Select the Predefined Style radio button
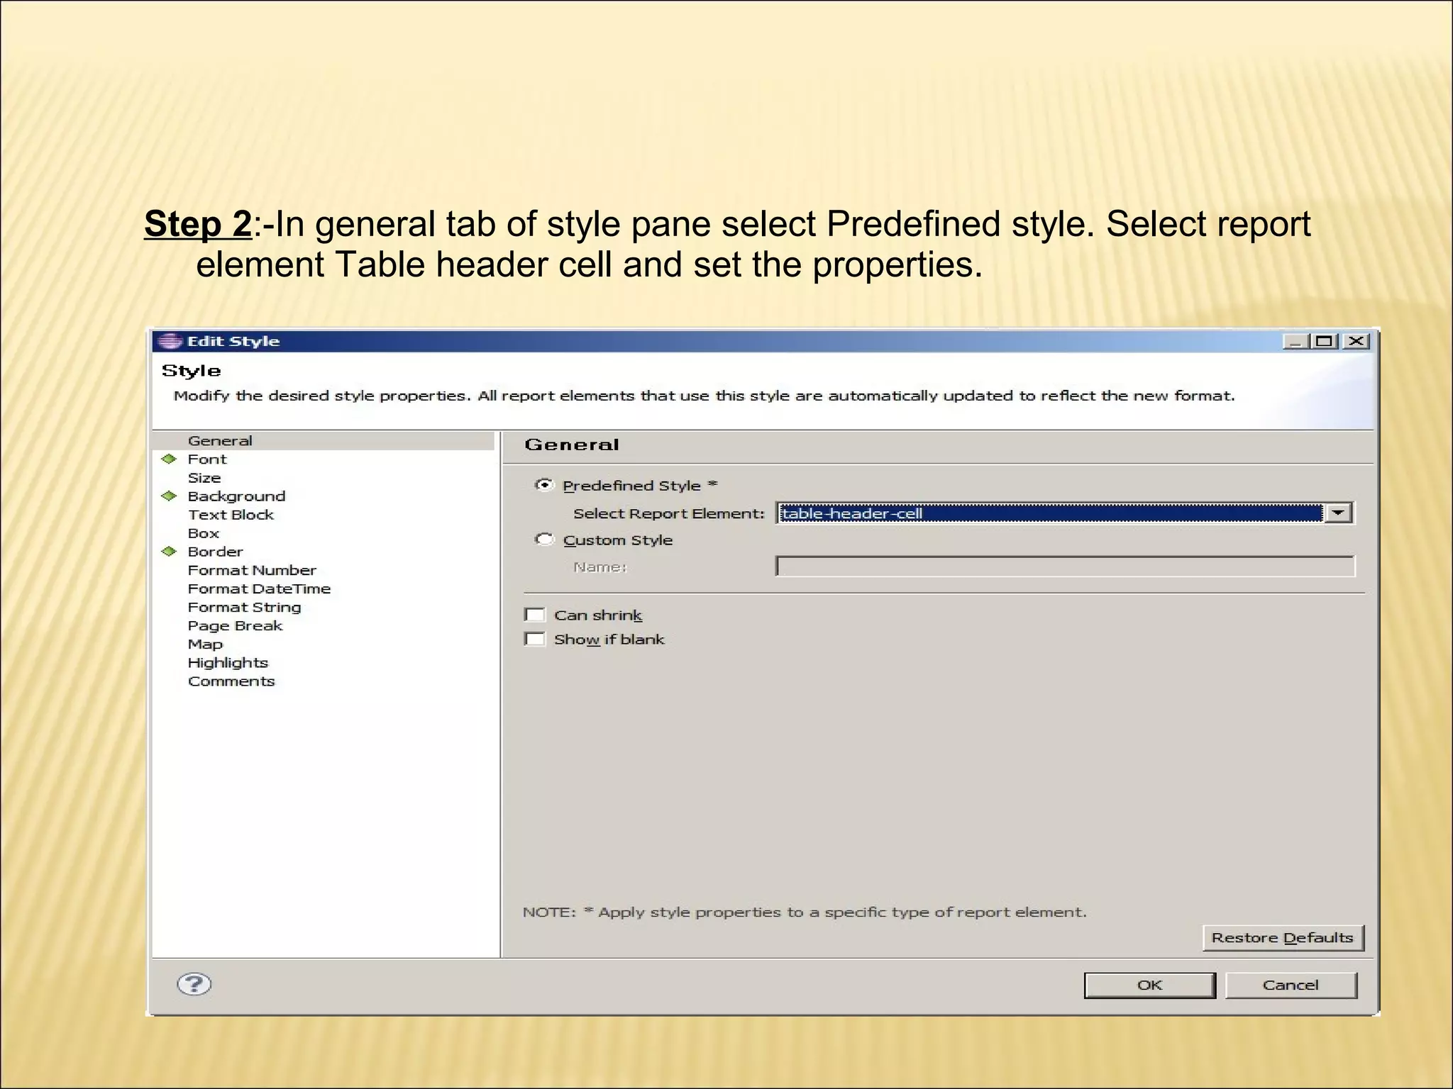 [x=544, y=485]
